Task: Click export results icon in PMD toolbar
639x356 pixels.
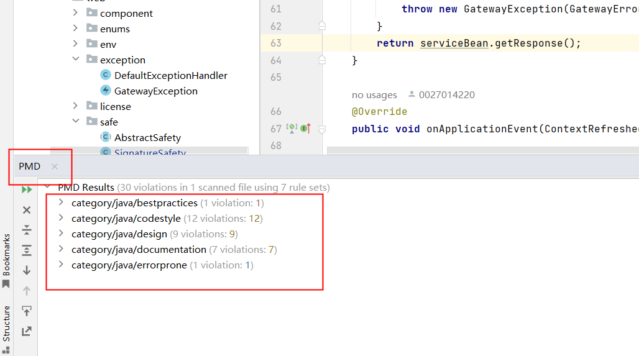Action: tap(27, 331)
